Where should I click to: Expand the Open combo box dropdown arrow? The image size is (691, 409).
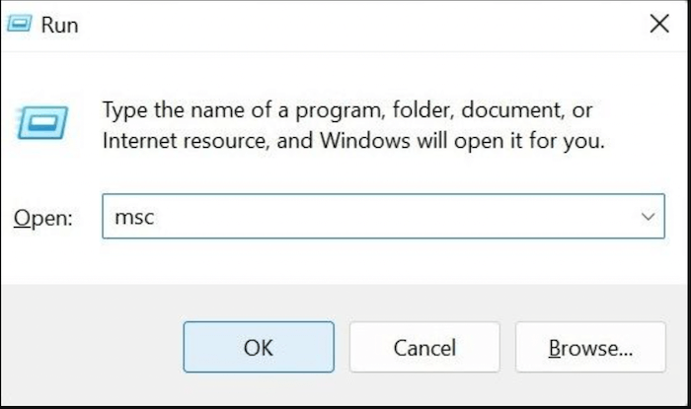pyautogui.click(x=648, y=217)
